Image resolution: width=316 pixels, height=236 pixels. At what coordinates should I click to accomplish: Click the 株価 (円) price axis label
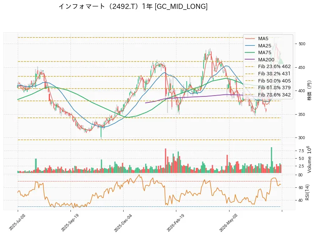[309, 91]
